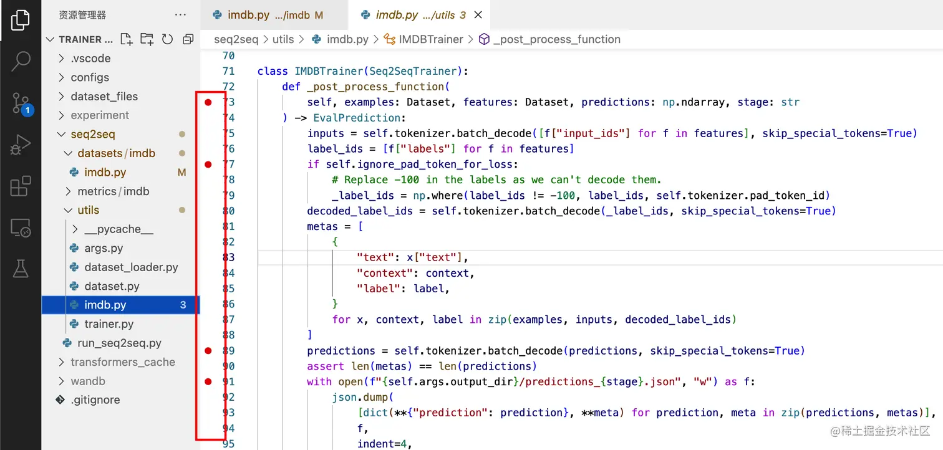Image resolution: width=943 pixels, height=450 pixels.
Task: Open run_seq2seq.py in the file tree
Action: pos(120,343)
